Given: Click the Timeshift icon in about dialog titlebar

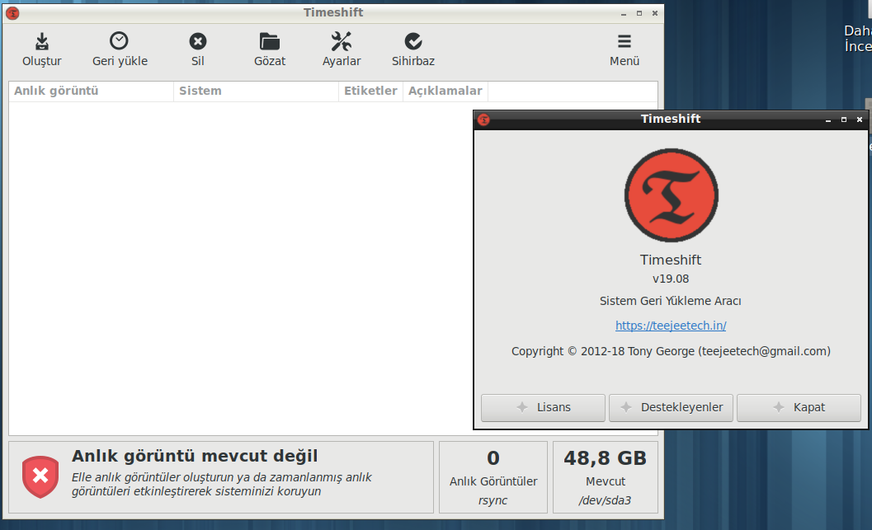Looking at the screenshot, I should point(483,120).
